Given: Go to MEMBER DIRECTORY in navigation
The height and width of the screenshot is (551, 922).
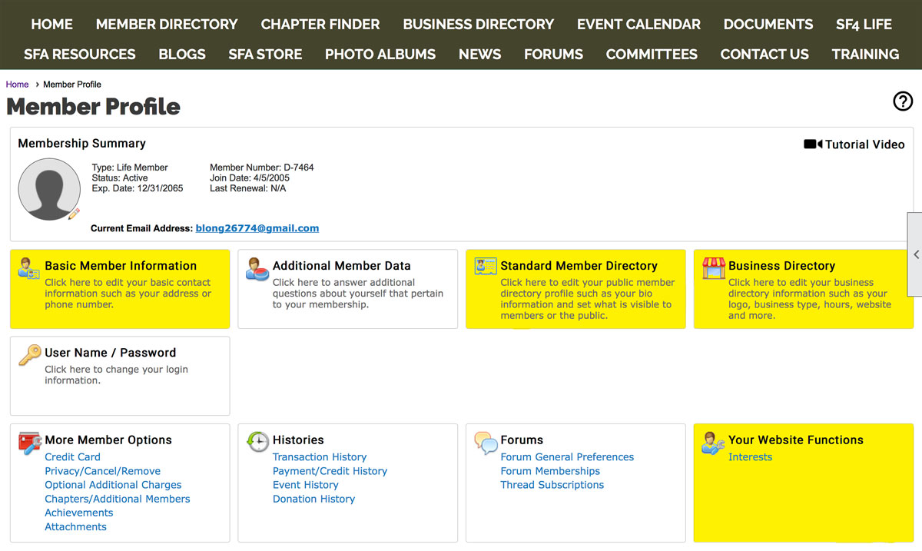Looking at the screenshot, I should click(167, 25).
